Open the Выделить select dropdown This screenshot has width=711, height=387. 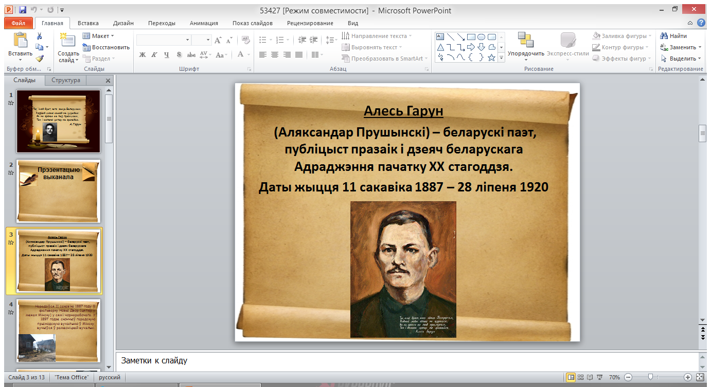(x=681, y=59)
